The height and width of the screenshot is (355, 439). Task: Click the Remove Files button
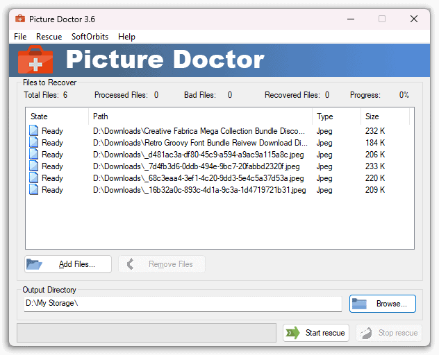tap(162, 264)
